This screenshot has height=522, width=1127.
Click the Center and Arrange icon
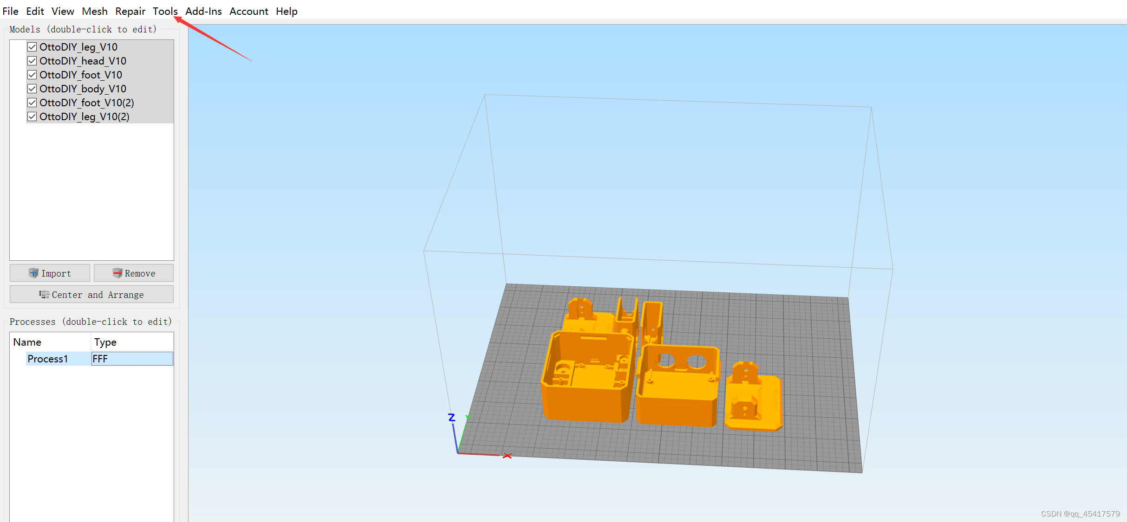[x=44, y=294]
